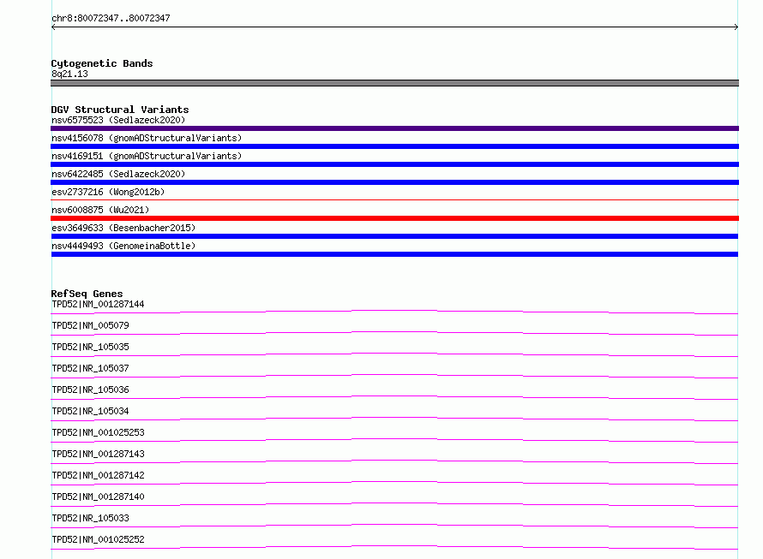Image resolution: width=763 pixels, height=559 pixels.
Task: Click transcript TPD52|NR_105036 label
Action: [90, 390]
